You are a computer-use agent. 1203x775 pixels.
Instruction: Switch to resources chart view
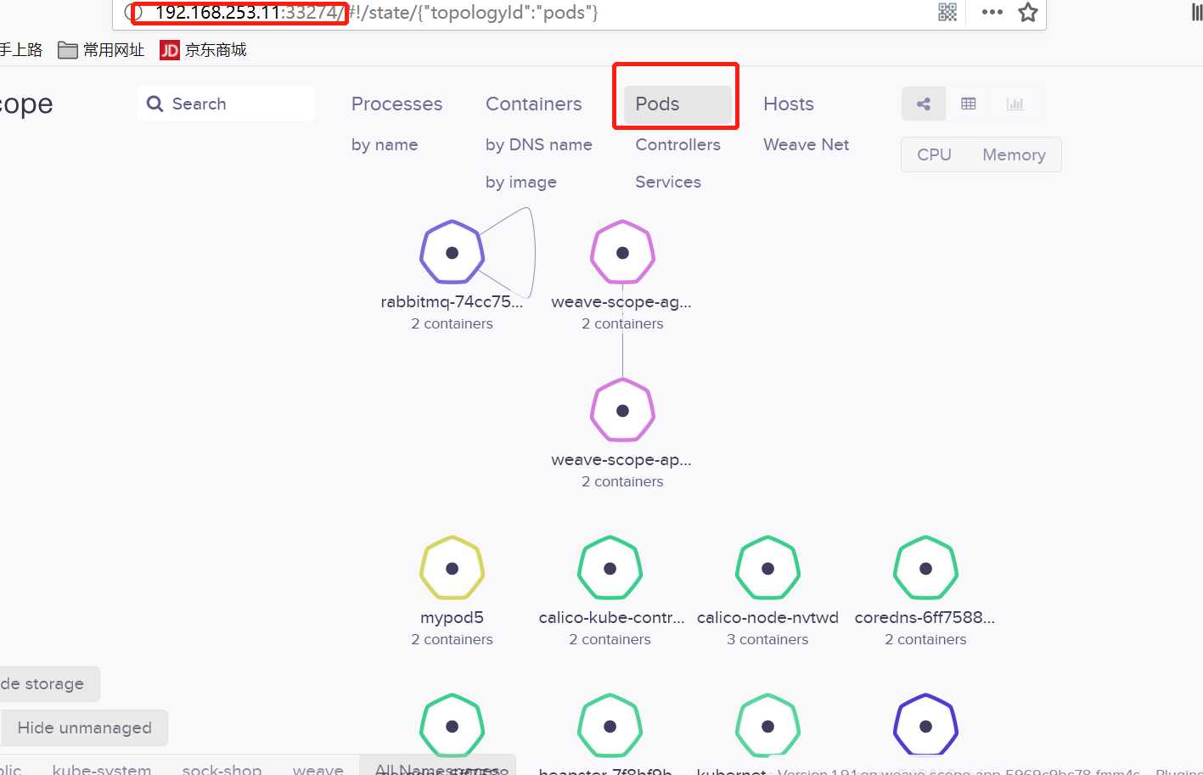coord(1015,104)
